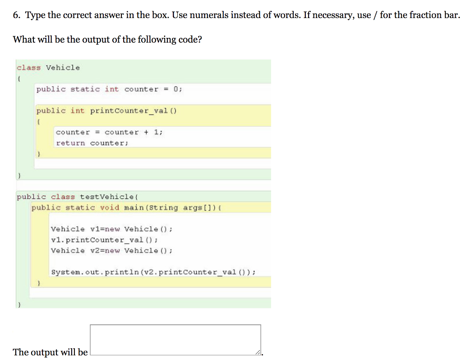This screenshot has width=462, height=363.
Task: Click the 'v1.printCounter_val();' code line
Action: tap(104, 240)
